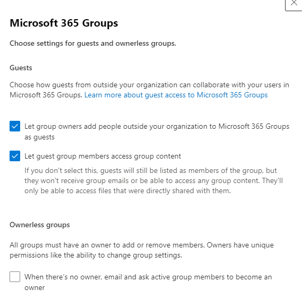Viewport: 302px width, 306px height.
Task: Select label text Let group owners add people
Action: (x=157, y=132)
